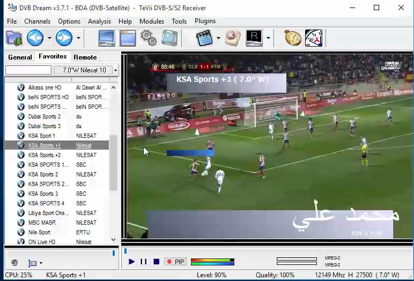Open the Options menu
This screenshot has width=414, height=281.
(x=69, y=21)
